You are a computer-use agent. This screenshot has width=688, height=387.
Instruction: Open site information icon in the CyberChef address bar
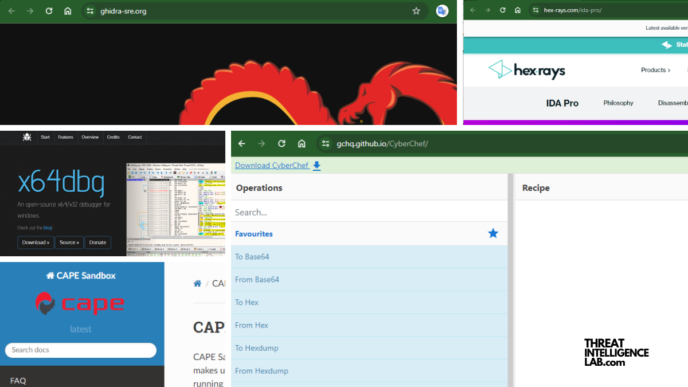[x=325, y=143]
